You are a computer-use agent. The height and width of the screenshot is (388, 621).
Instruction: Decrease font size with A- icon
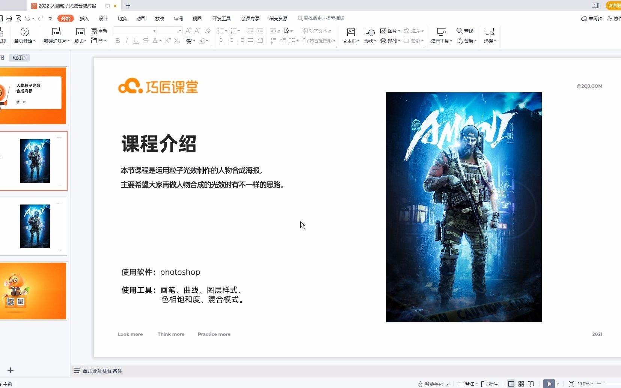tap(197, 31)
